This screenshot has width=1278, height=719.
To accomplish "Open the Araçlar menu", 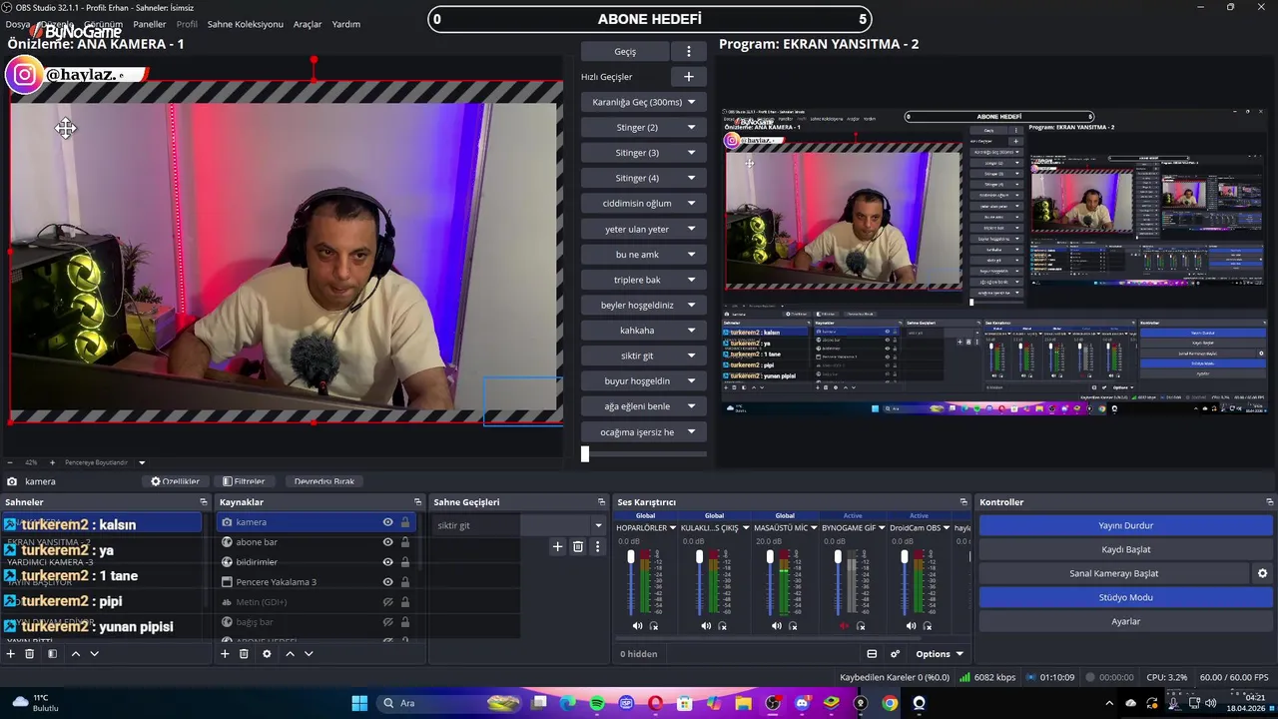I will (x=308, y=24).
